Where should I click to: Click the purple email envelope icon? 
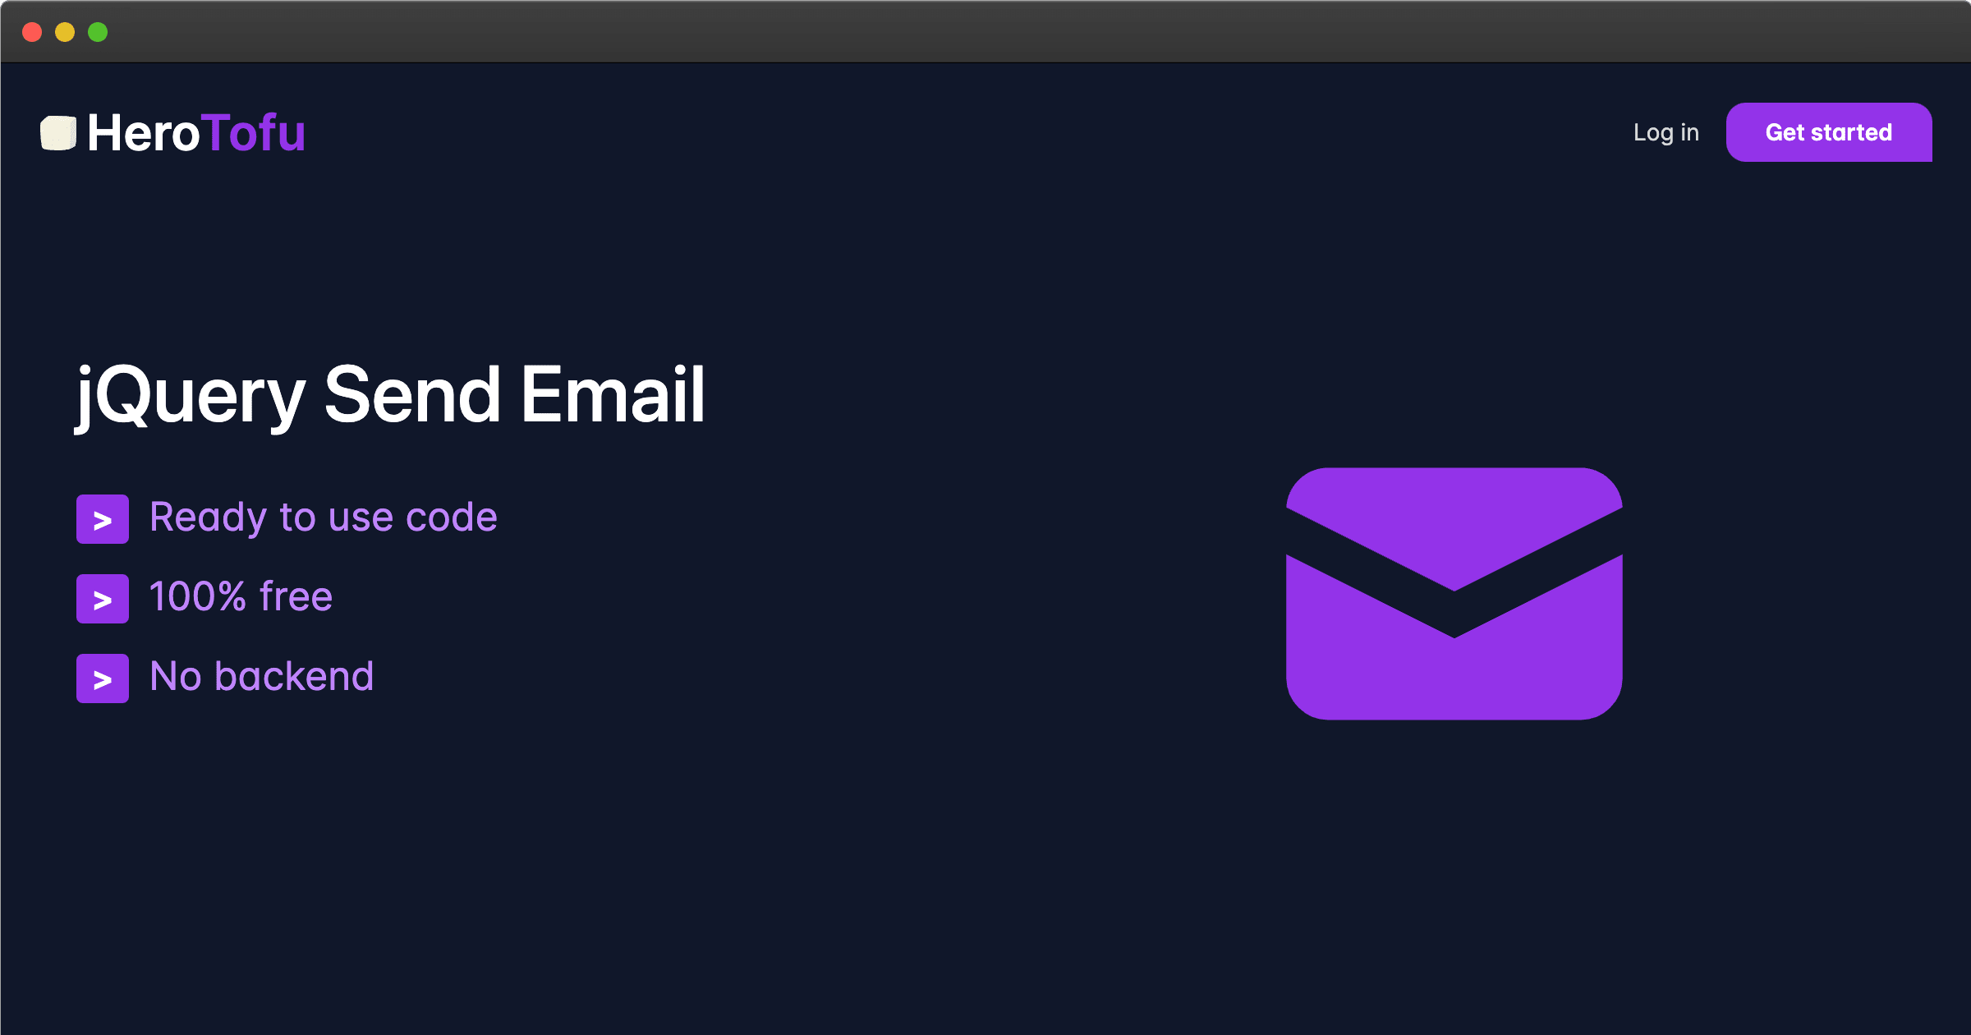[1452, 593]
